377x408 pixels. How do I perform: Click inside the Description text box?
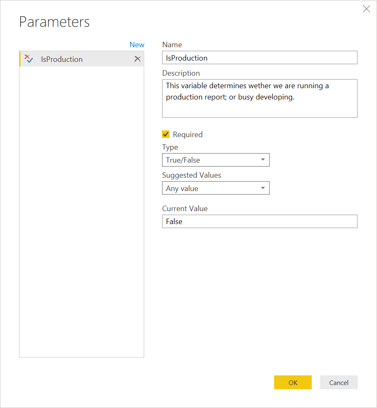click(x=259, y=98)
